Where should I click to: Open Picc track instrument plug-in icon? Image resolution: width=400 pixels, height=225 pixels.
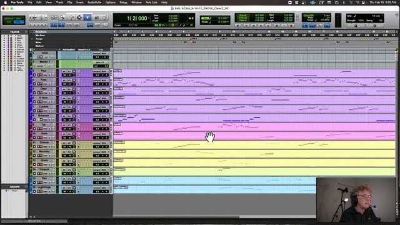pyautogui.click(x=74, y=71)
